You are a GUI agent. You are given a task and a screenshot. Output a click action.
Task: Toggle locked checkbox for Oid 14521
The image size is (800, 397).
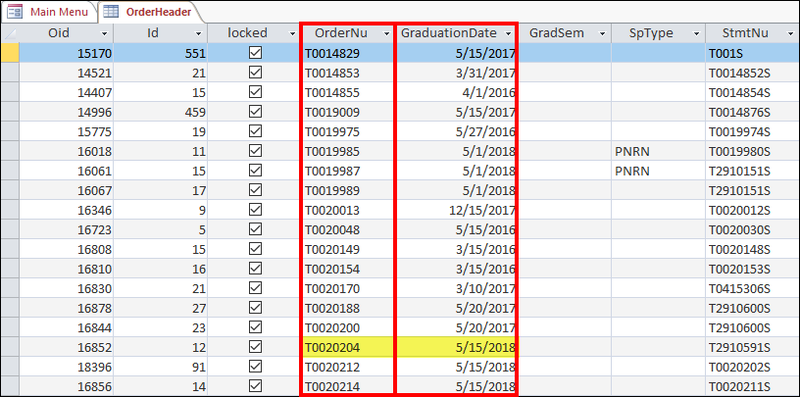255,73
